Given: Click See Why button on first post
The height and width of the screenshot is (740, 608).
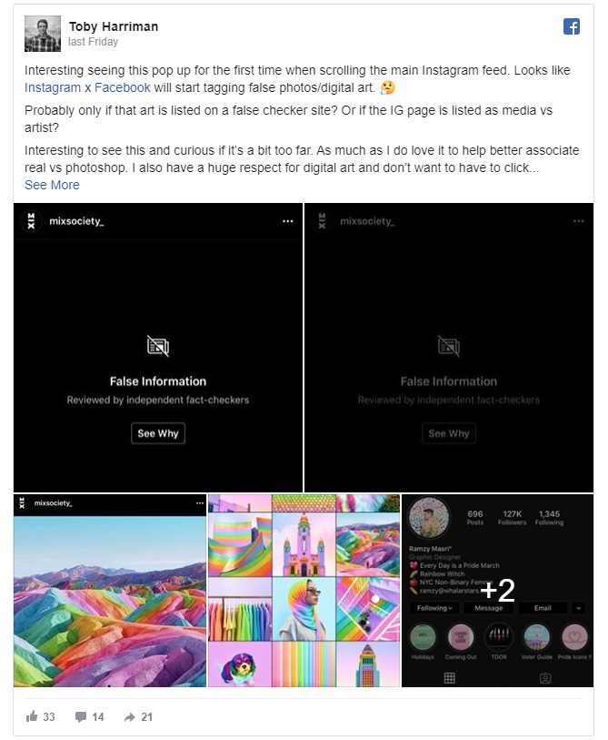Looking at the screenshot, I should coord(158,433).
